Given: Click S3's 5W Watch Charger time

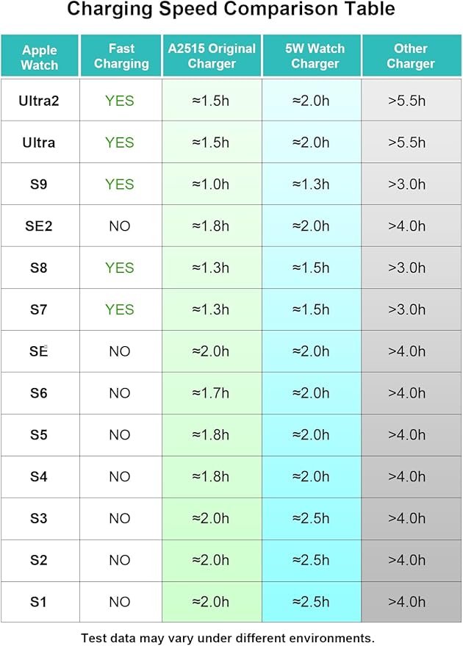Looking at the screenshot, I should 311,518.
